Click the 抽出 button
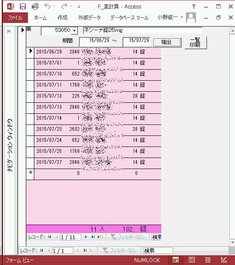This screenshot has width=235, height=265. tap(167, 42)
